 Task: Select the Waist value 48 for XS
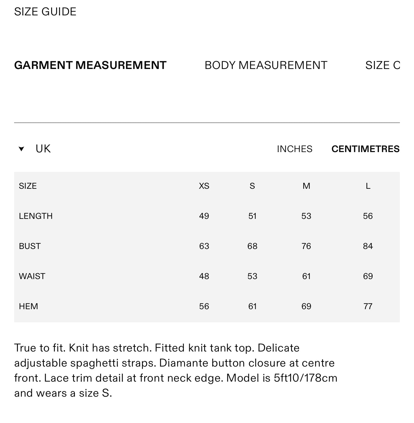204,276
